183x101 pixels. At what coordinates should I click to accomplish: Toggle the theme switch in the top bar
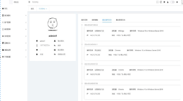click(172, 2)
